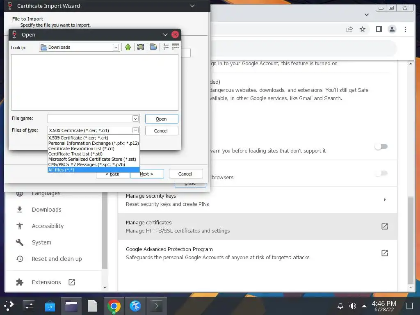Click the chevron in Open dialog title bar
420x315 pixels.
(x=165, y=34)
